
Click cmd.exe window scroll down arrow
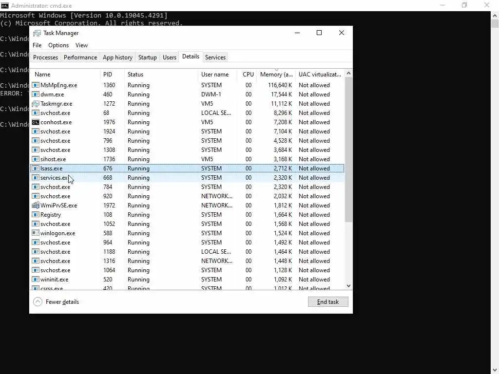495,370
